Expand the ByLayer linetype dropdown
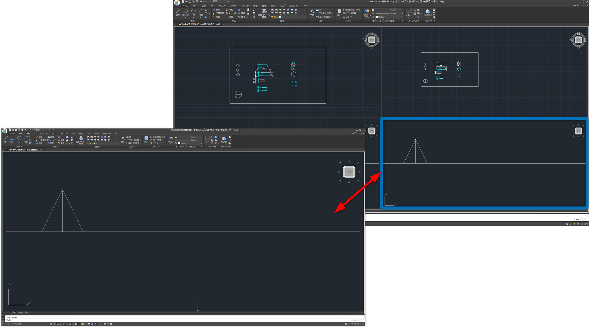The height and width of the screenshot is (327, 589). (402, 13)
